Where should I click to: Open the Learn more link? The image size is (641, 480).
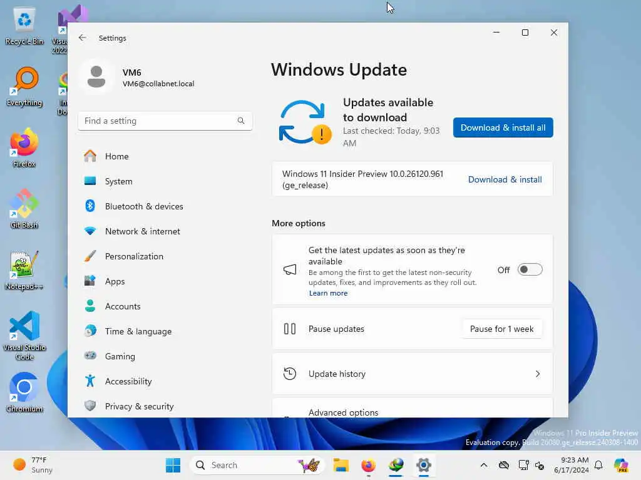point(328,293)
